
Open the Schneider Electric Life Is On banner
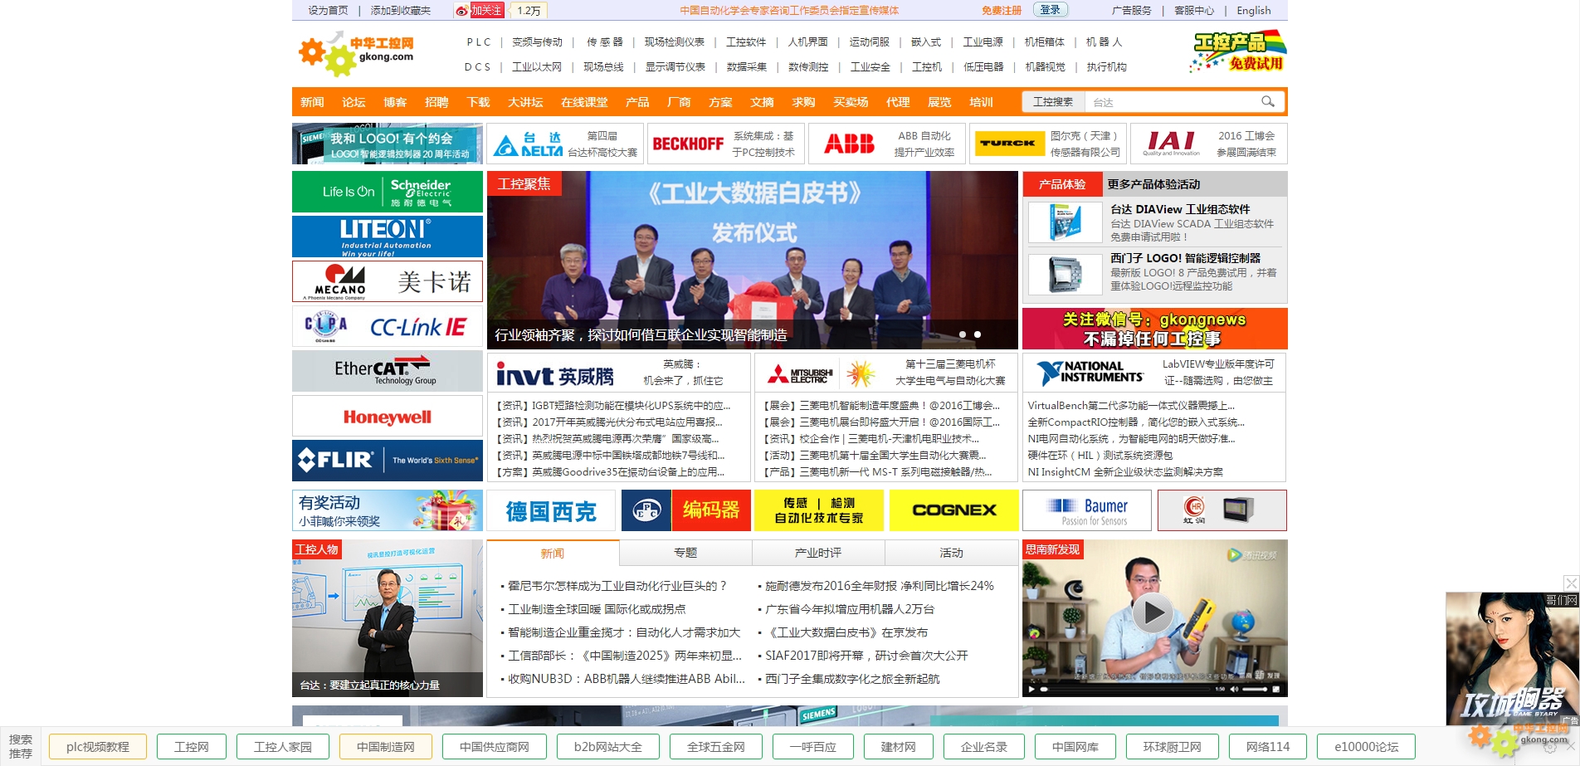[388, 192]
